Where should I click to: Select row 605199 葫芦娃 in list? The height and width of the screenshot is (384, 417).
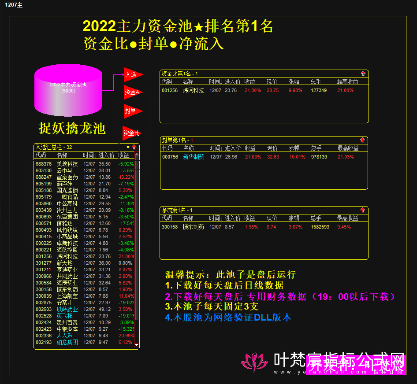85,184
